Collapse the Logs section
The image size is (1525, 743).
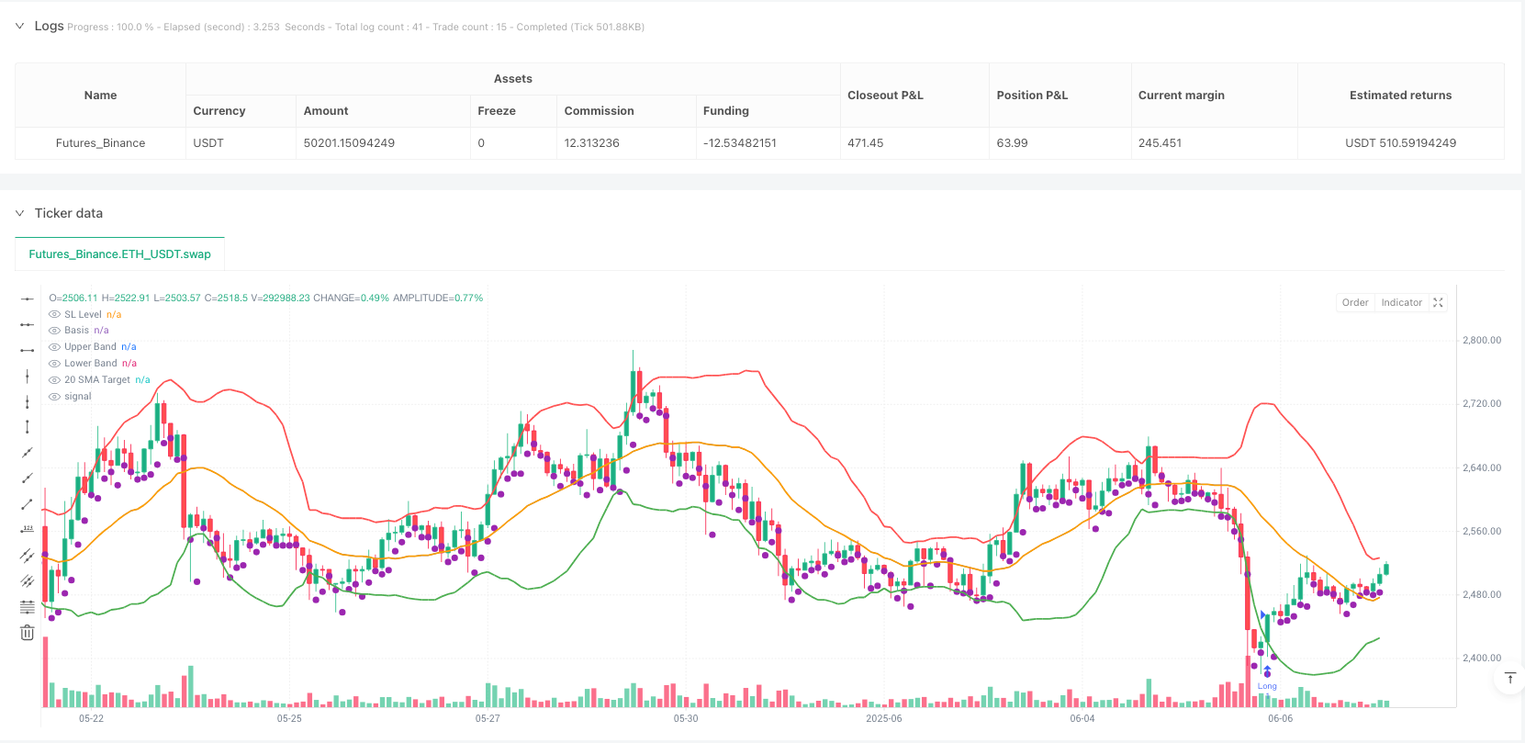click(20, 26)
